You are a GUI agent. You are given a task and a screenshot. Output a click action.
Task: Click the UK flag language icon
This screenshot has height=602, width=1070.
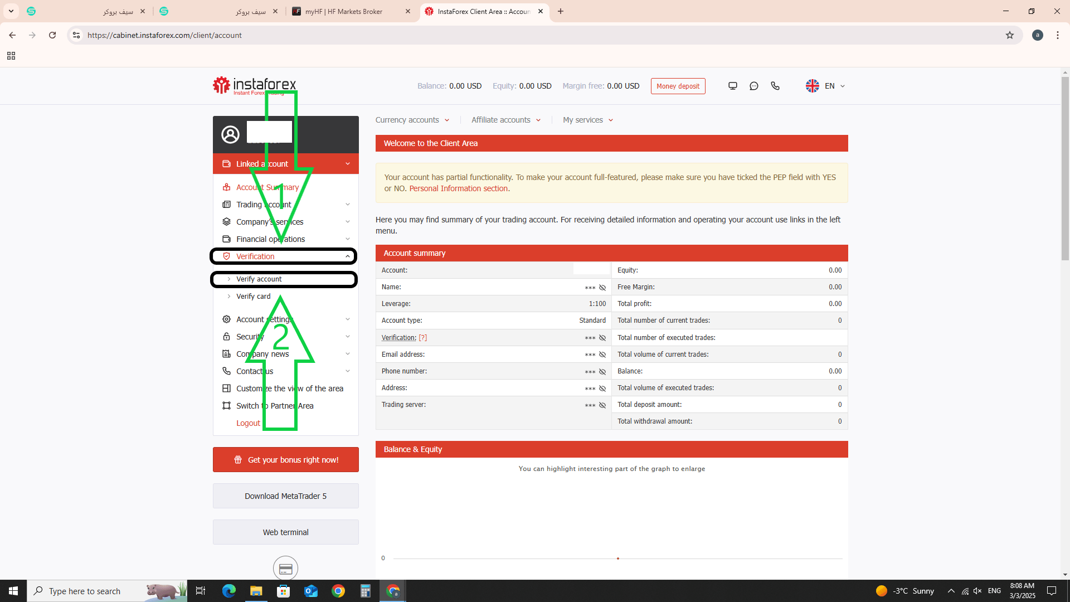(x=813, y=86)
